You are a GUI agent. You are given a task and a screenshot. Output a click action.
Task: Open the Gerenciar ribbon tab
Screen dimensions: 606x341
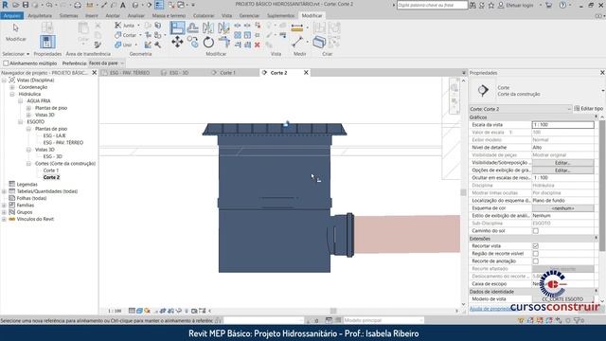249,15
